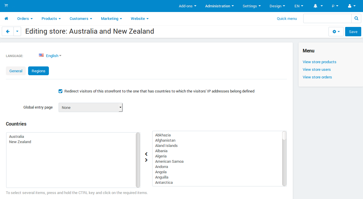Open the Customers menu
This screenshot has width=363, height=199.
(x=81, y=18)
